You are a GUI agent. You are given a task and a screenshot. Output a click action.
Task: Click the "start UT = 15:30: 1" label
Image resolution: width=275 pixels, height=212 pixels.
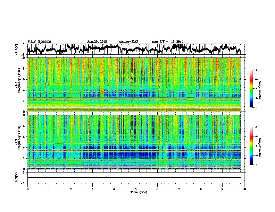tap(168, 42)
